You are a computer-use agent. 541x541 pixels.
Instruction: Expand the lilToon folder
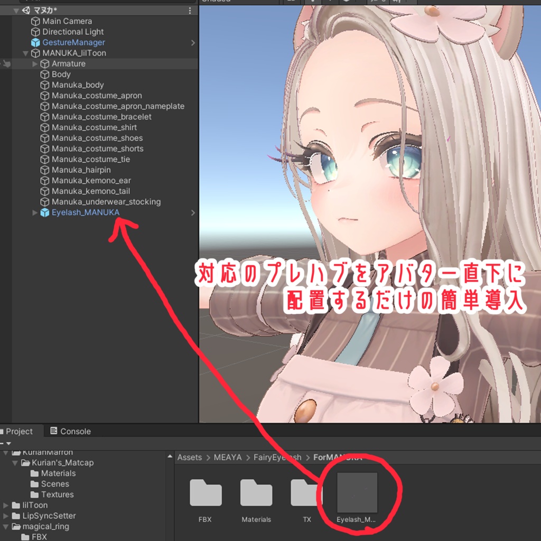click(x=6, y=506)
